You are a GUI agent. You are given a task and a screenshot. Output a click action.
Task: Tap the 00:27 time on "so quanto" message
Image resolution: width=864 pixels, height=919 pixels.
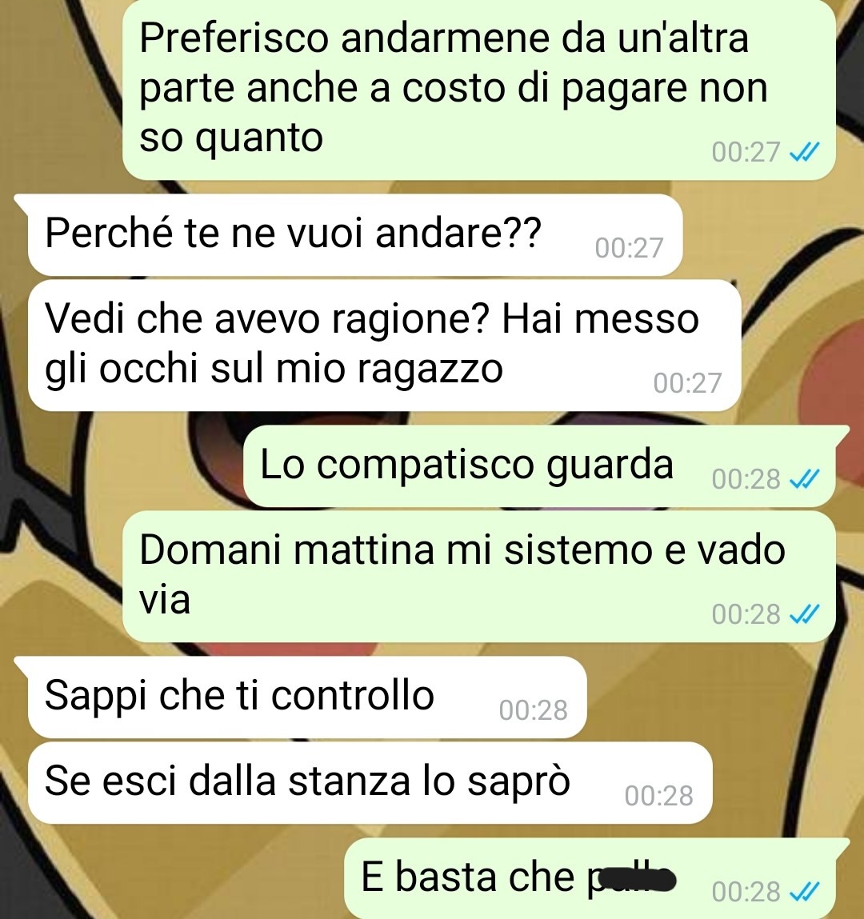pos(746,153)
